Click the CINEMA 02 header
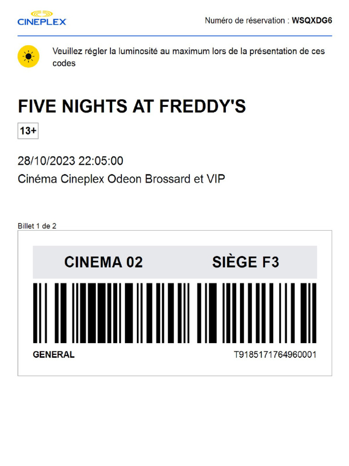The image size is (349, 466). [x=104, y=262]
